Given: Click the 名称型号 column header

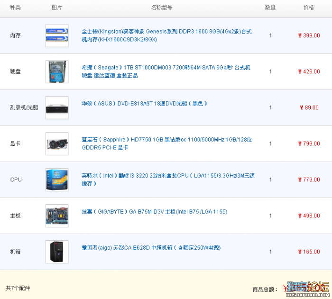Looking at the screenshot, I should tap(162, 8).
